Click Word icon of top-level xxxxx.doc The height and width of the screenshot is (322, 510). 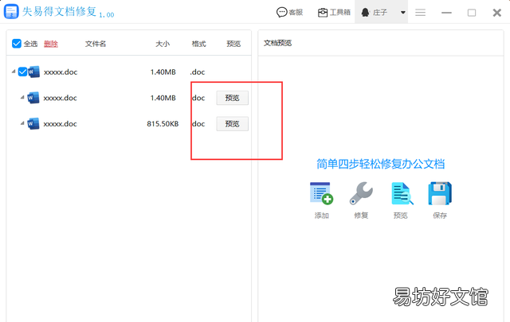33,72
